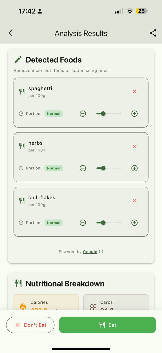Click the fork icon next to chili flakes
The height and width of the screenshot is (353, 162).
click(22, 200)
